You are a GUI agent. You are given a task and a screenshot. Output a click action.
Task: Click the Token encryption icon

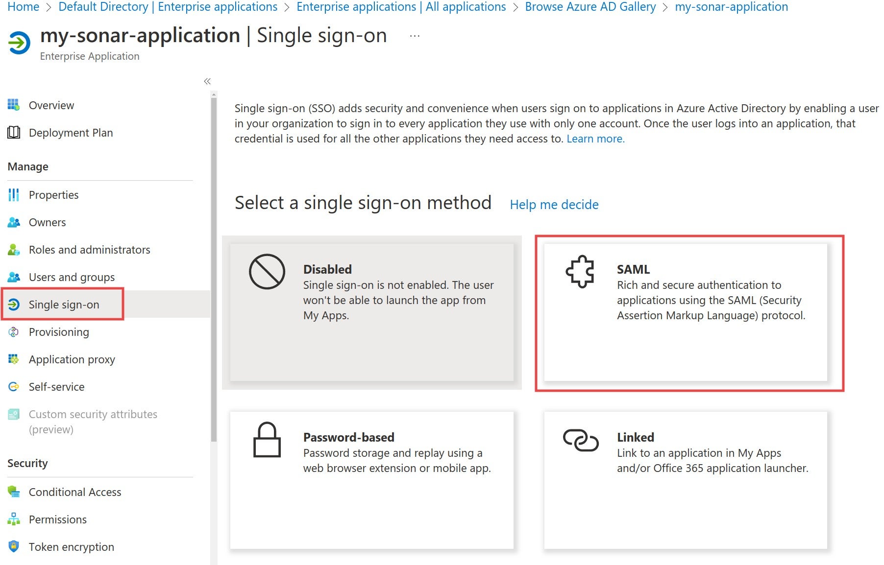point(13,546)
